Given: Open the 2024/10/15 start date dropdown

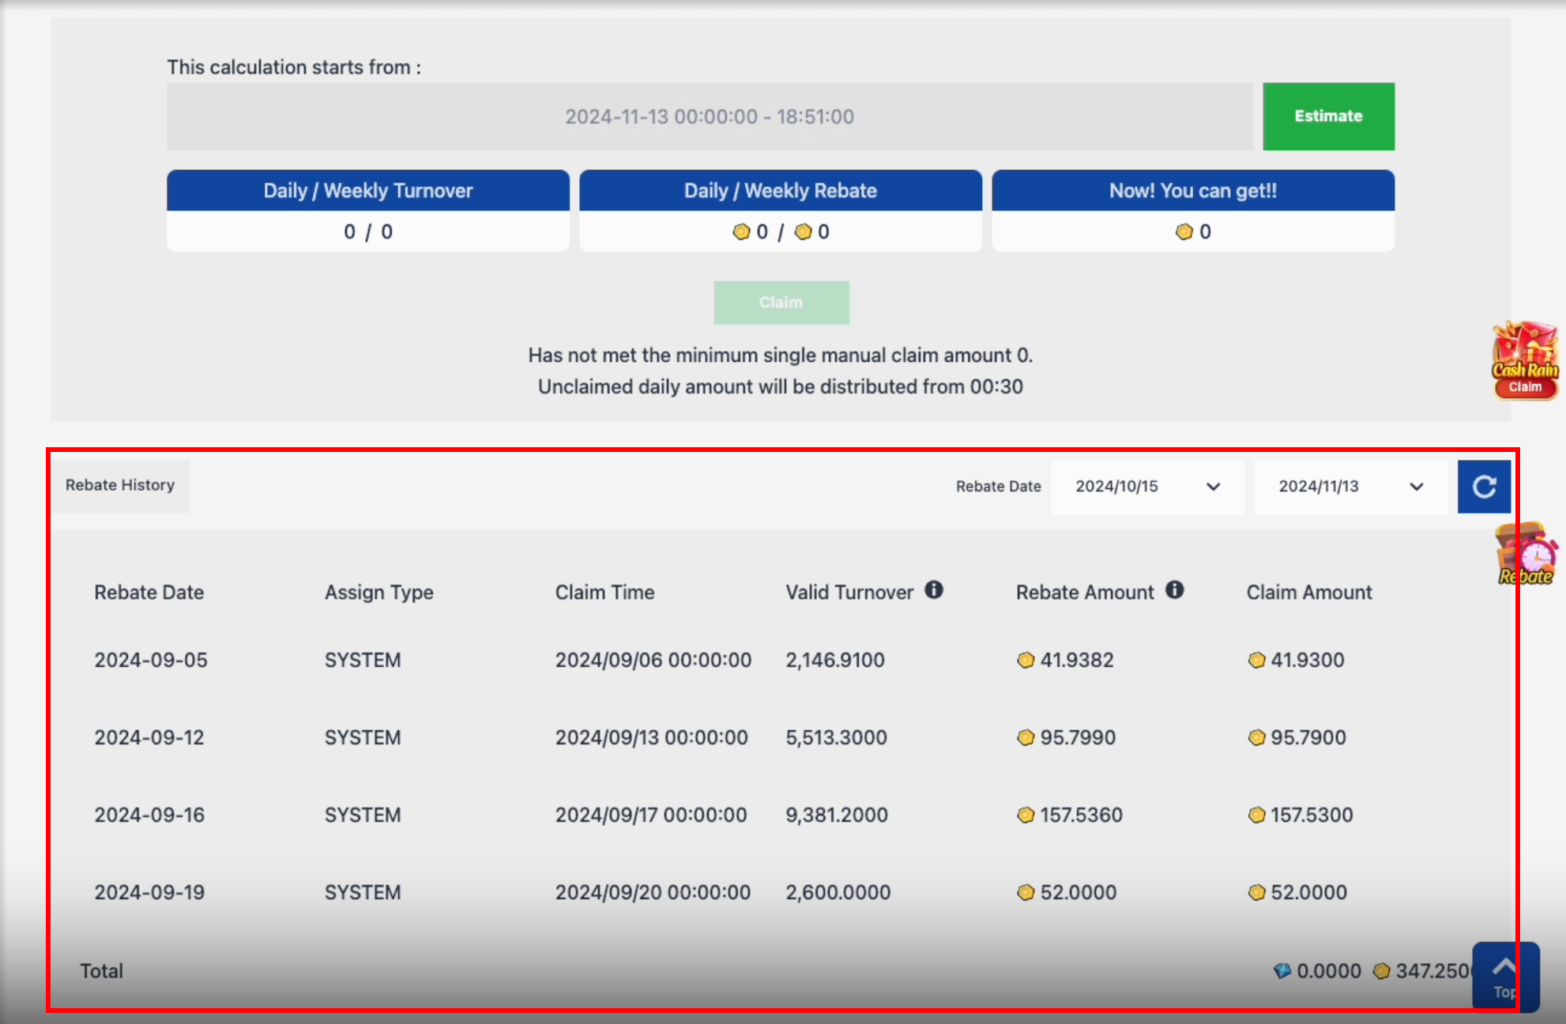Looking at the screenshot, I should (x=1147, y=487).
